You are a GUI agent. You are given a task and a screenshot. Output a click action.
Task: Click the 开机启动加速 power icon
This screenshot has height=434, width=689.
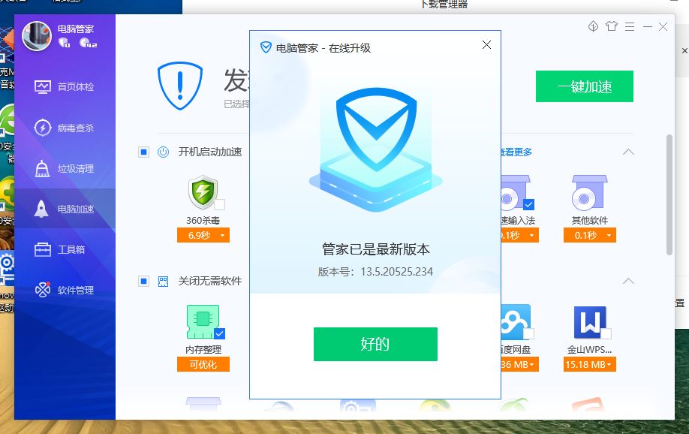click(164, 152)
